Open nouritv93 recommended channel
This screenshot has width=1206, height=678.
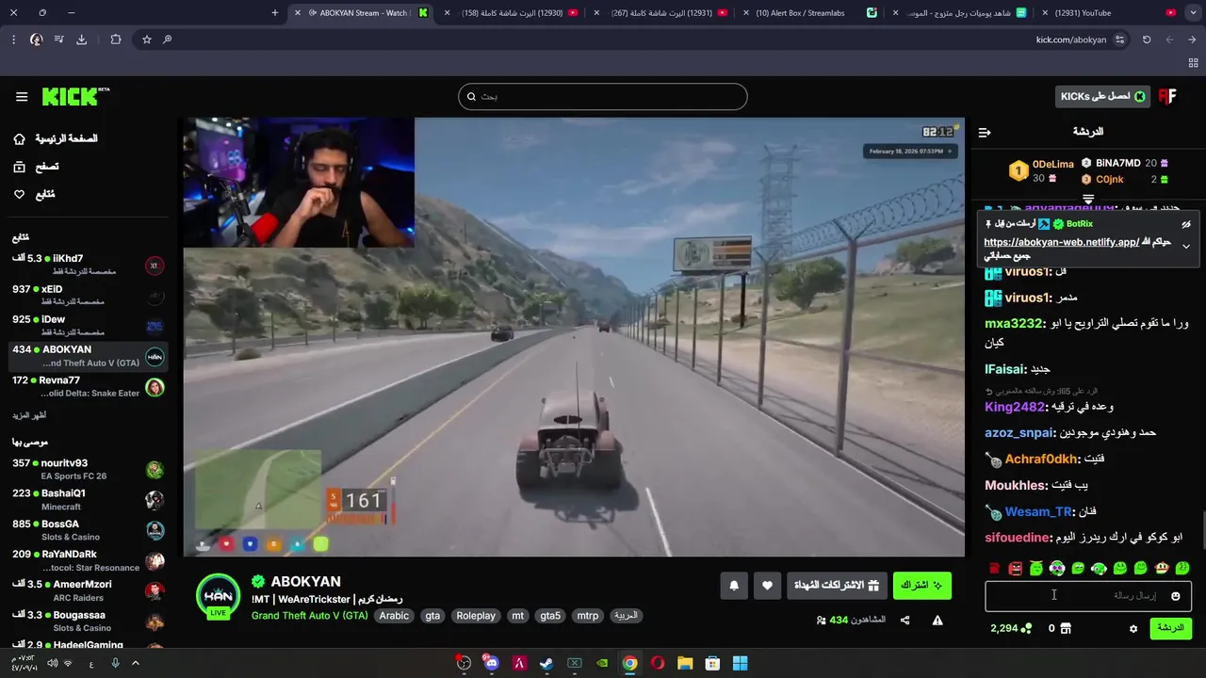coord(89,469)
